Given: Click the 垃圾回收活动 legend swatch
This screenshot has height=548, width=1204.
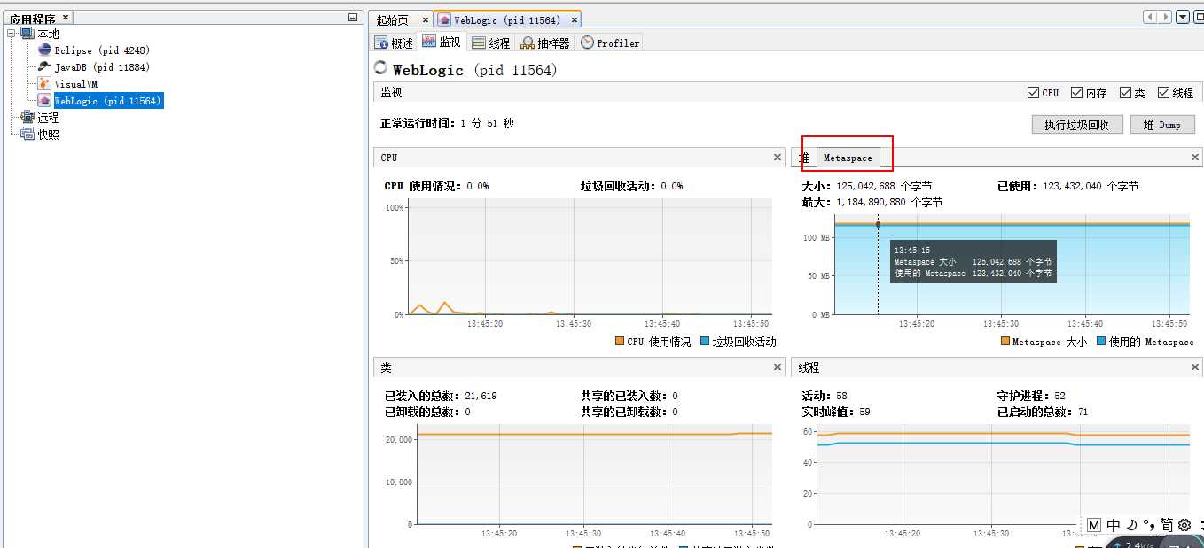Looking at the screenshot, I should click(x=705, y=341).
